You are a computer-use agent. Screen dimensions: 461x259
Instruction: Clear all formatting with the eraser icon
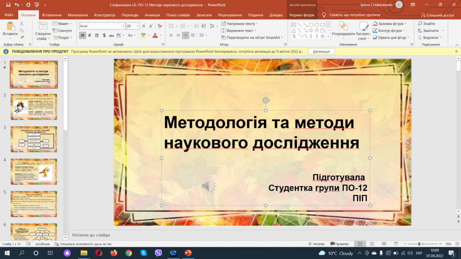pyautogui.click(x=160, y=26)
